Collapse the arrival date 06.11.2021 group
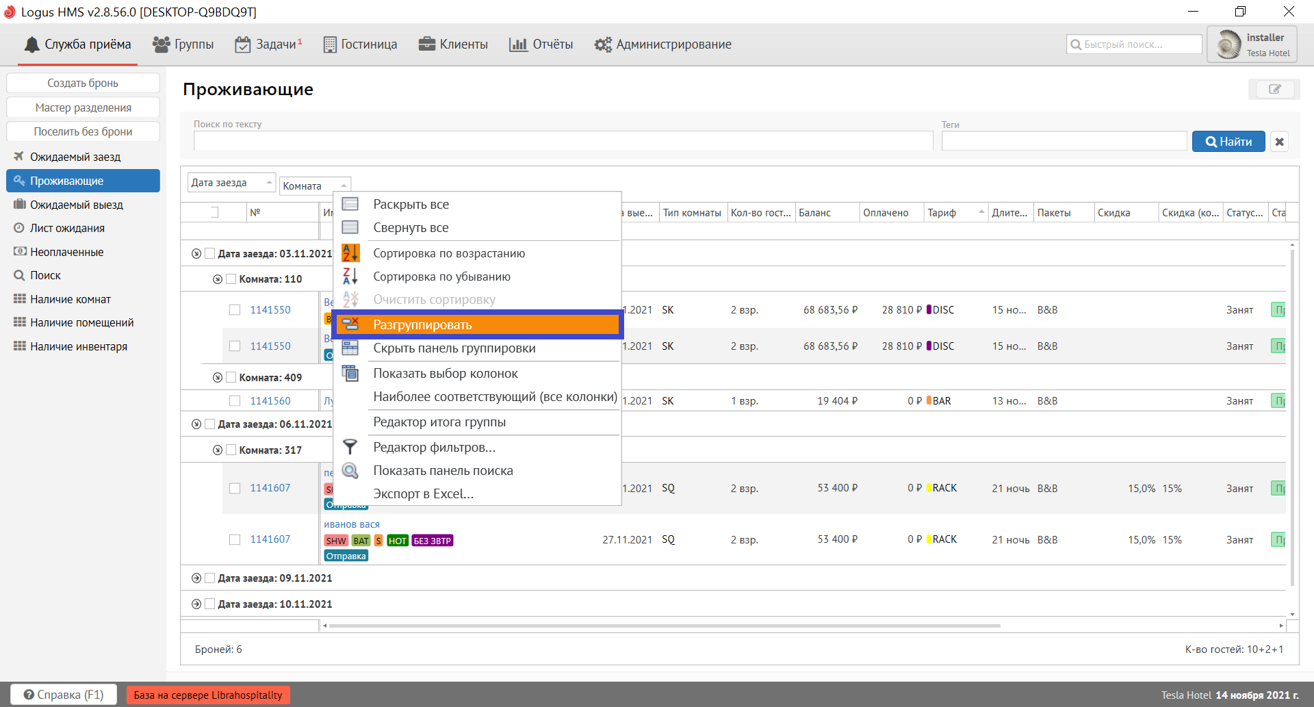 (196, 424)
